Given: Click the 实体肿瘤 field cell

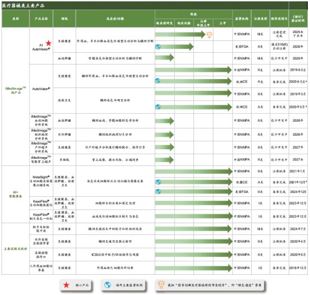Looking at the screenshot, I should [x=64, y=135].
